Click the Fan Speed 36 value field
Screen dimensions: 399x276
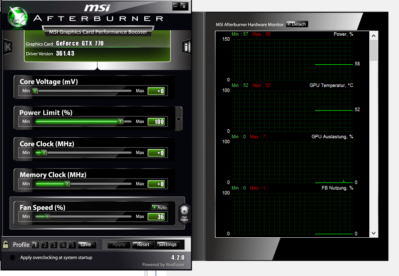(x=156, y=217)
